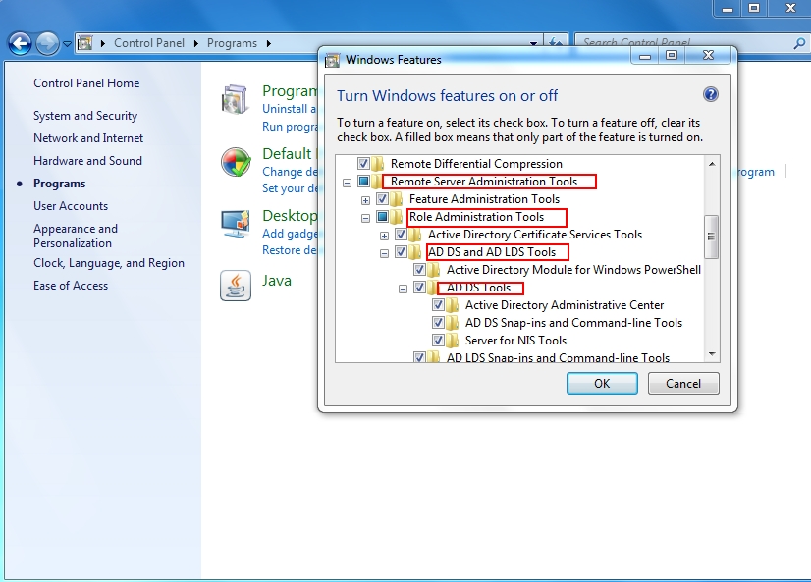Image resolution: width=811 pixels, height=582 pixels.
Task: Uncheck Feature Administration Tools checkbox
Action: pos(382,199)
